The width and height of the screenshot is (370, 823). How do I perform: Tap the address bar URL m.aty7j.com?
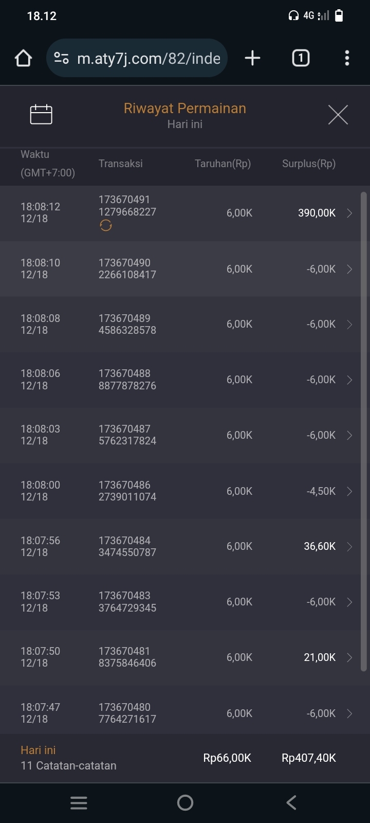click(x=149, y=58)
